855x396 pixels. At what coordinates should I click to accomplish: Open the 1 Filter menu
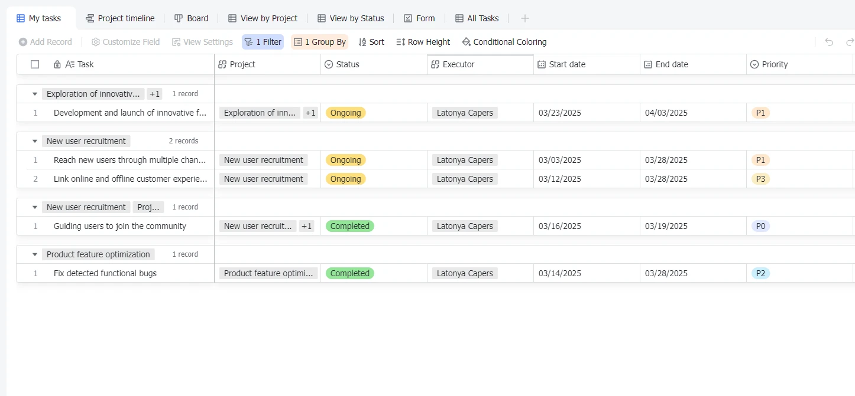(263, 42)
